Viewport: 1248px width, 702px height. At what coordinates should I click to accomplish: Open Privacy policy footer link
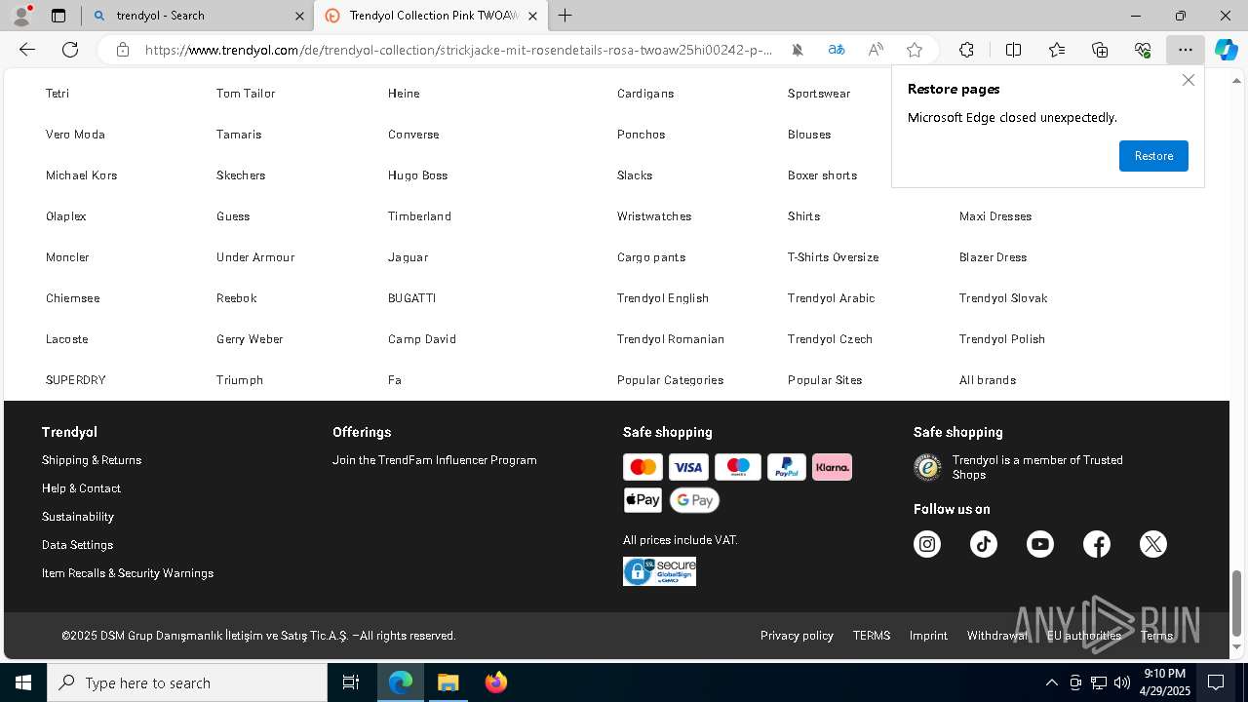pyautogui.click(x=797, y=636)
